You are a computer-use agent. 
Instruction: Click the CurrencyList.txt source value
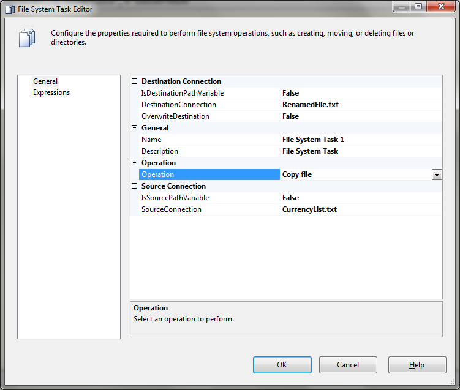coord(309,209)
